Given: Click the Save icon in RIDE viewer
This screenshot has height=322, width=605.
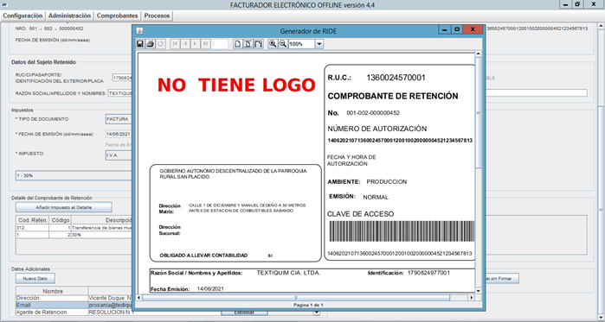Looking at the screenshot, I should click(x=140, y=44).
